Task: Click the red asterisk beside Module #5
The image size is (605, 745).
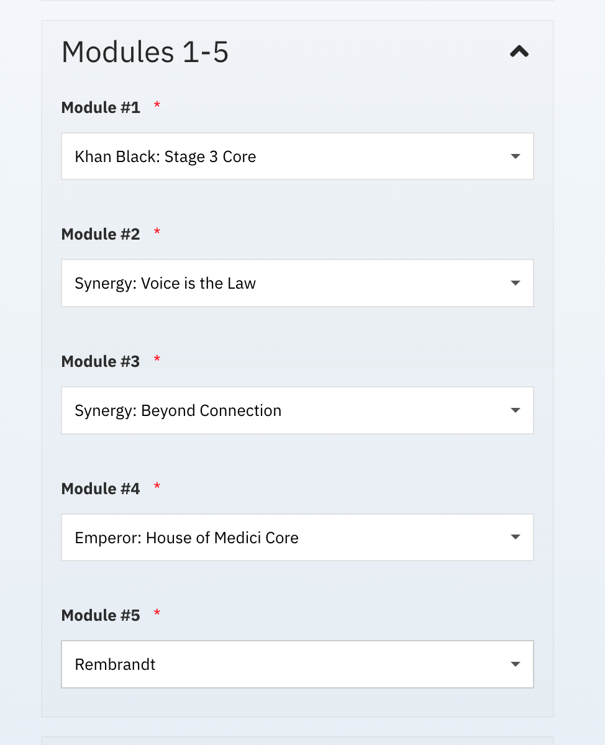Action: (157, 613)
